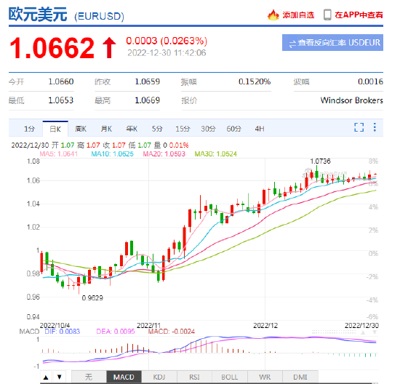Add EURUSD to watchlist via 添加自选

[x=298, y=15]
